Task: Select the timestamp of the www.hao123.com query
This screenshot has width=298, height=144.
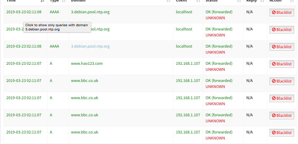Action: (24, 64)
